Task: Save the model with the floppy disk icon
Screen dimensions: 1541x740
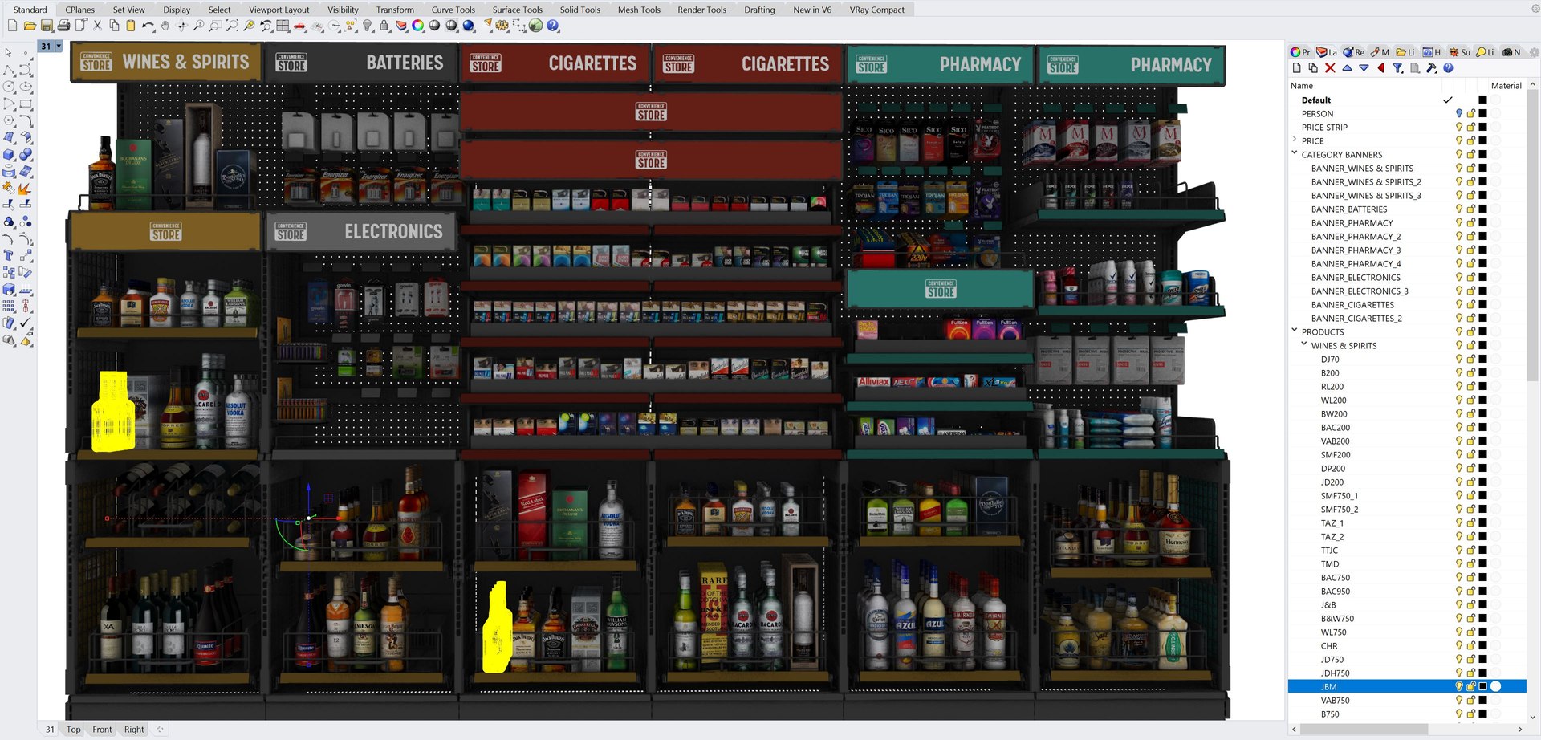Action: (47, 26)
